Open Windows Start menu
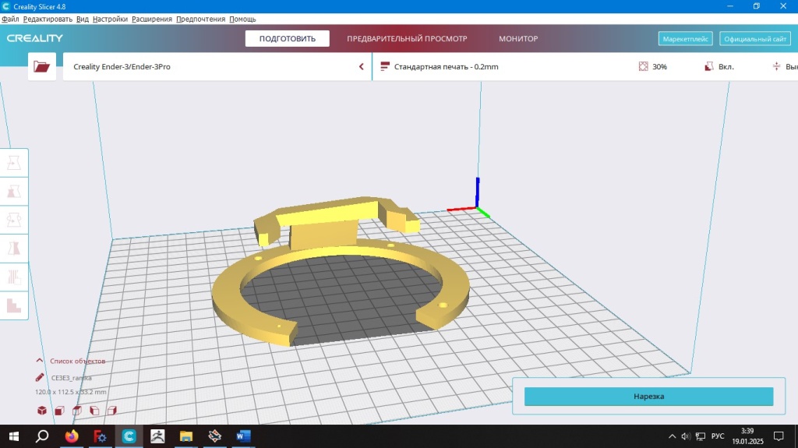 [14, 436]
